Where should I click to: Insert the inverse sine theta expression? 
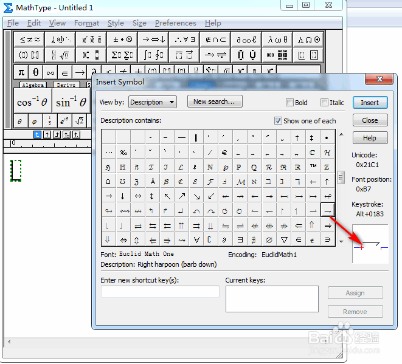pyautogui.click(x=71, y=101)
